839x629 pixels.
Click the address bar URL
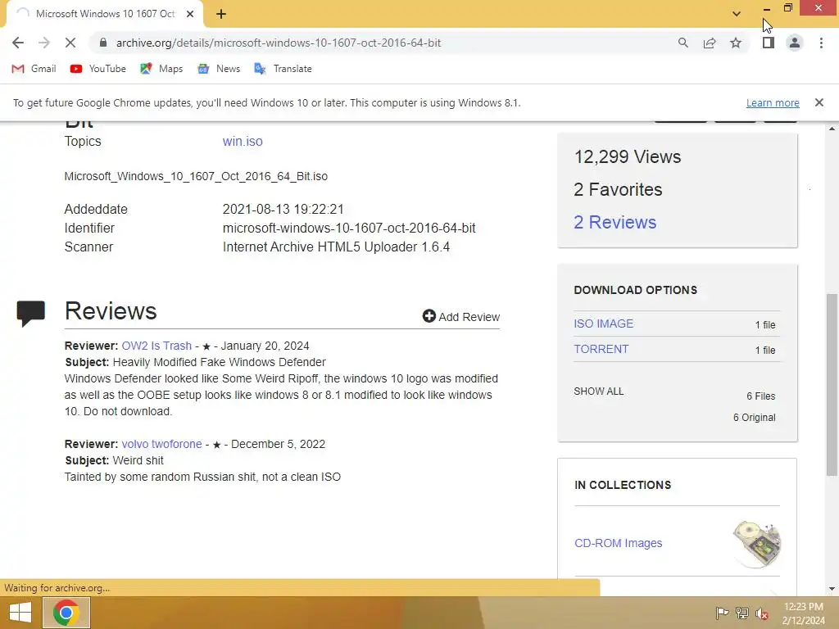click(279, 43)
